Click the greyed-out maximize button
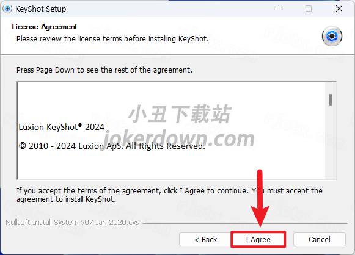355x255 pixels. (309, 9)
